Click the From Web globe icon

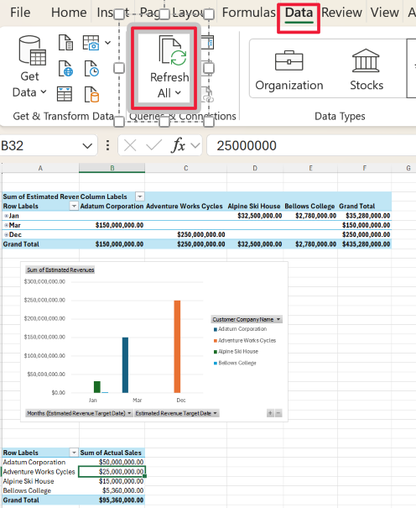tap(65, 68)
